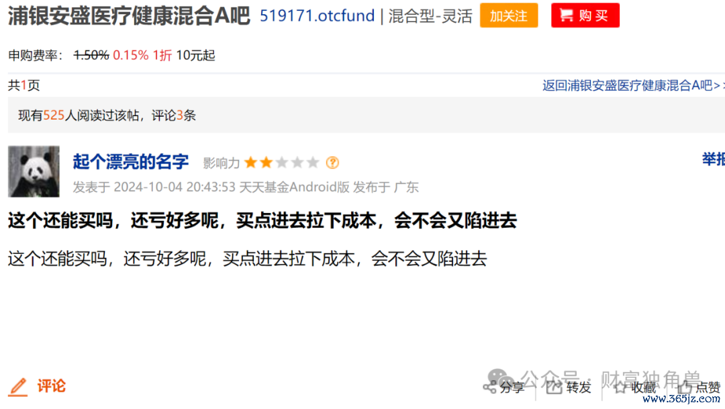Click the 加关注 follow button
Image resolution: width=725 pixels, height=409 pixels.
(509, 15)
